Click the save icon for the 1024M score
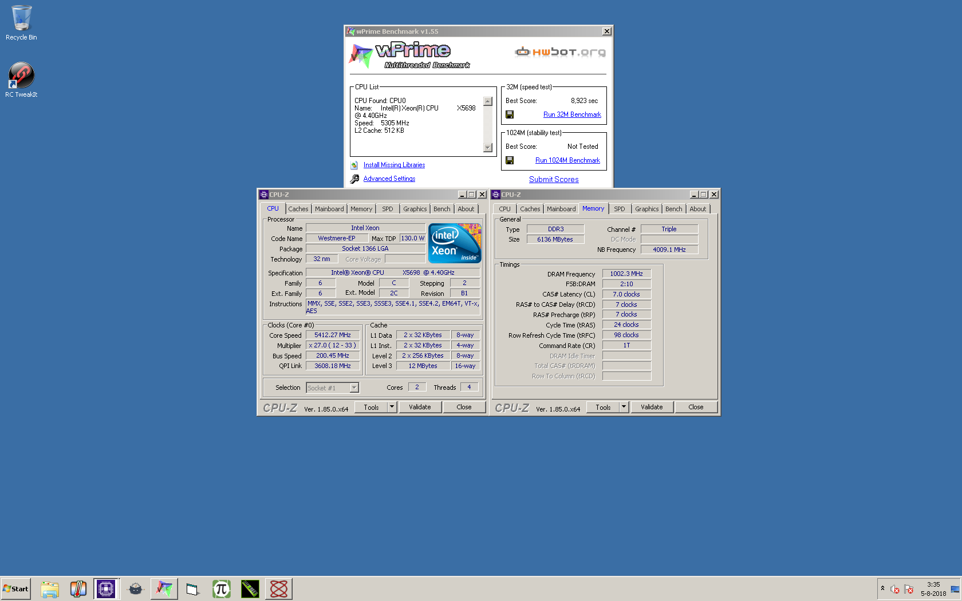This screenshot has height=601, width=962. point(510,160)
